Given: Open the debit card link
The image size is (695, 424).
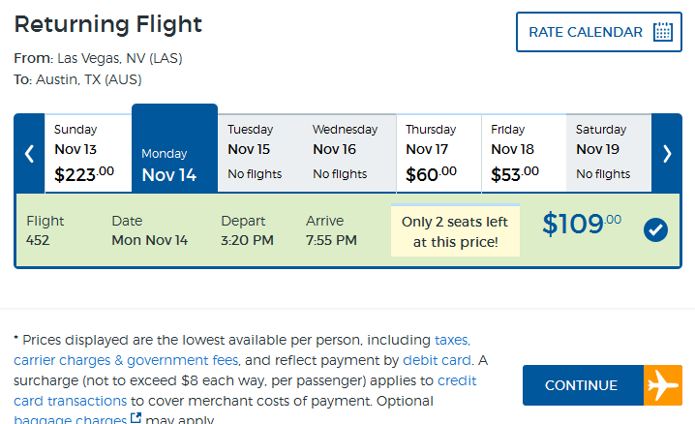Looking at the screenshot, I should click(437, 360).
